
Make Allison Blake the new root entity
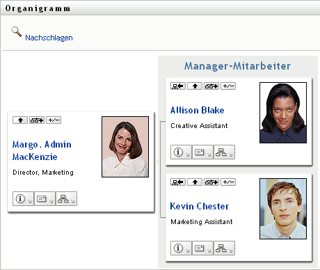pyautogui.click(x=178, y=86)
